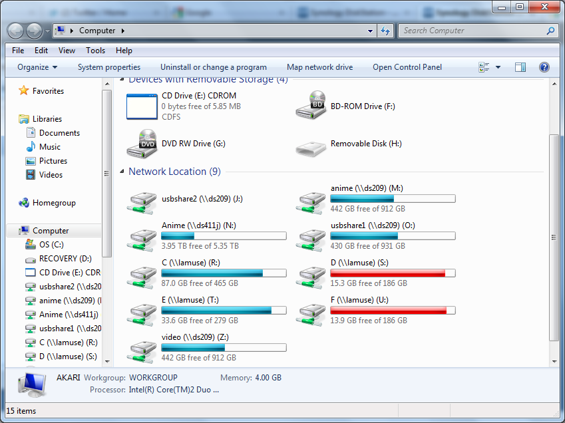Select the D lamuse (S:) drive icon
This screenshot has height=423, width=565.
click(311, 277)
